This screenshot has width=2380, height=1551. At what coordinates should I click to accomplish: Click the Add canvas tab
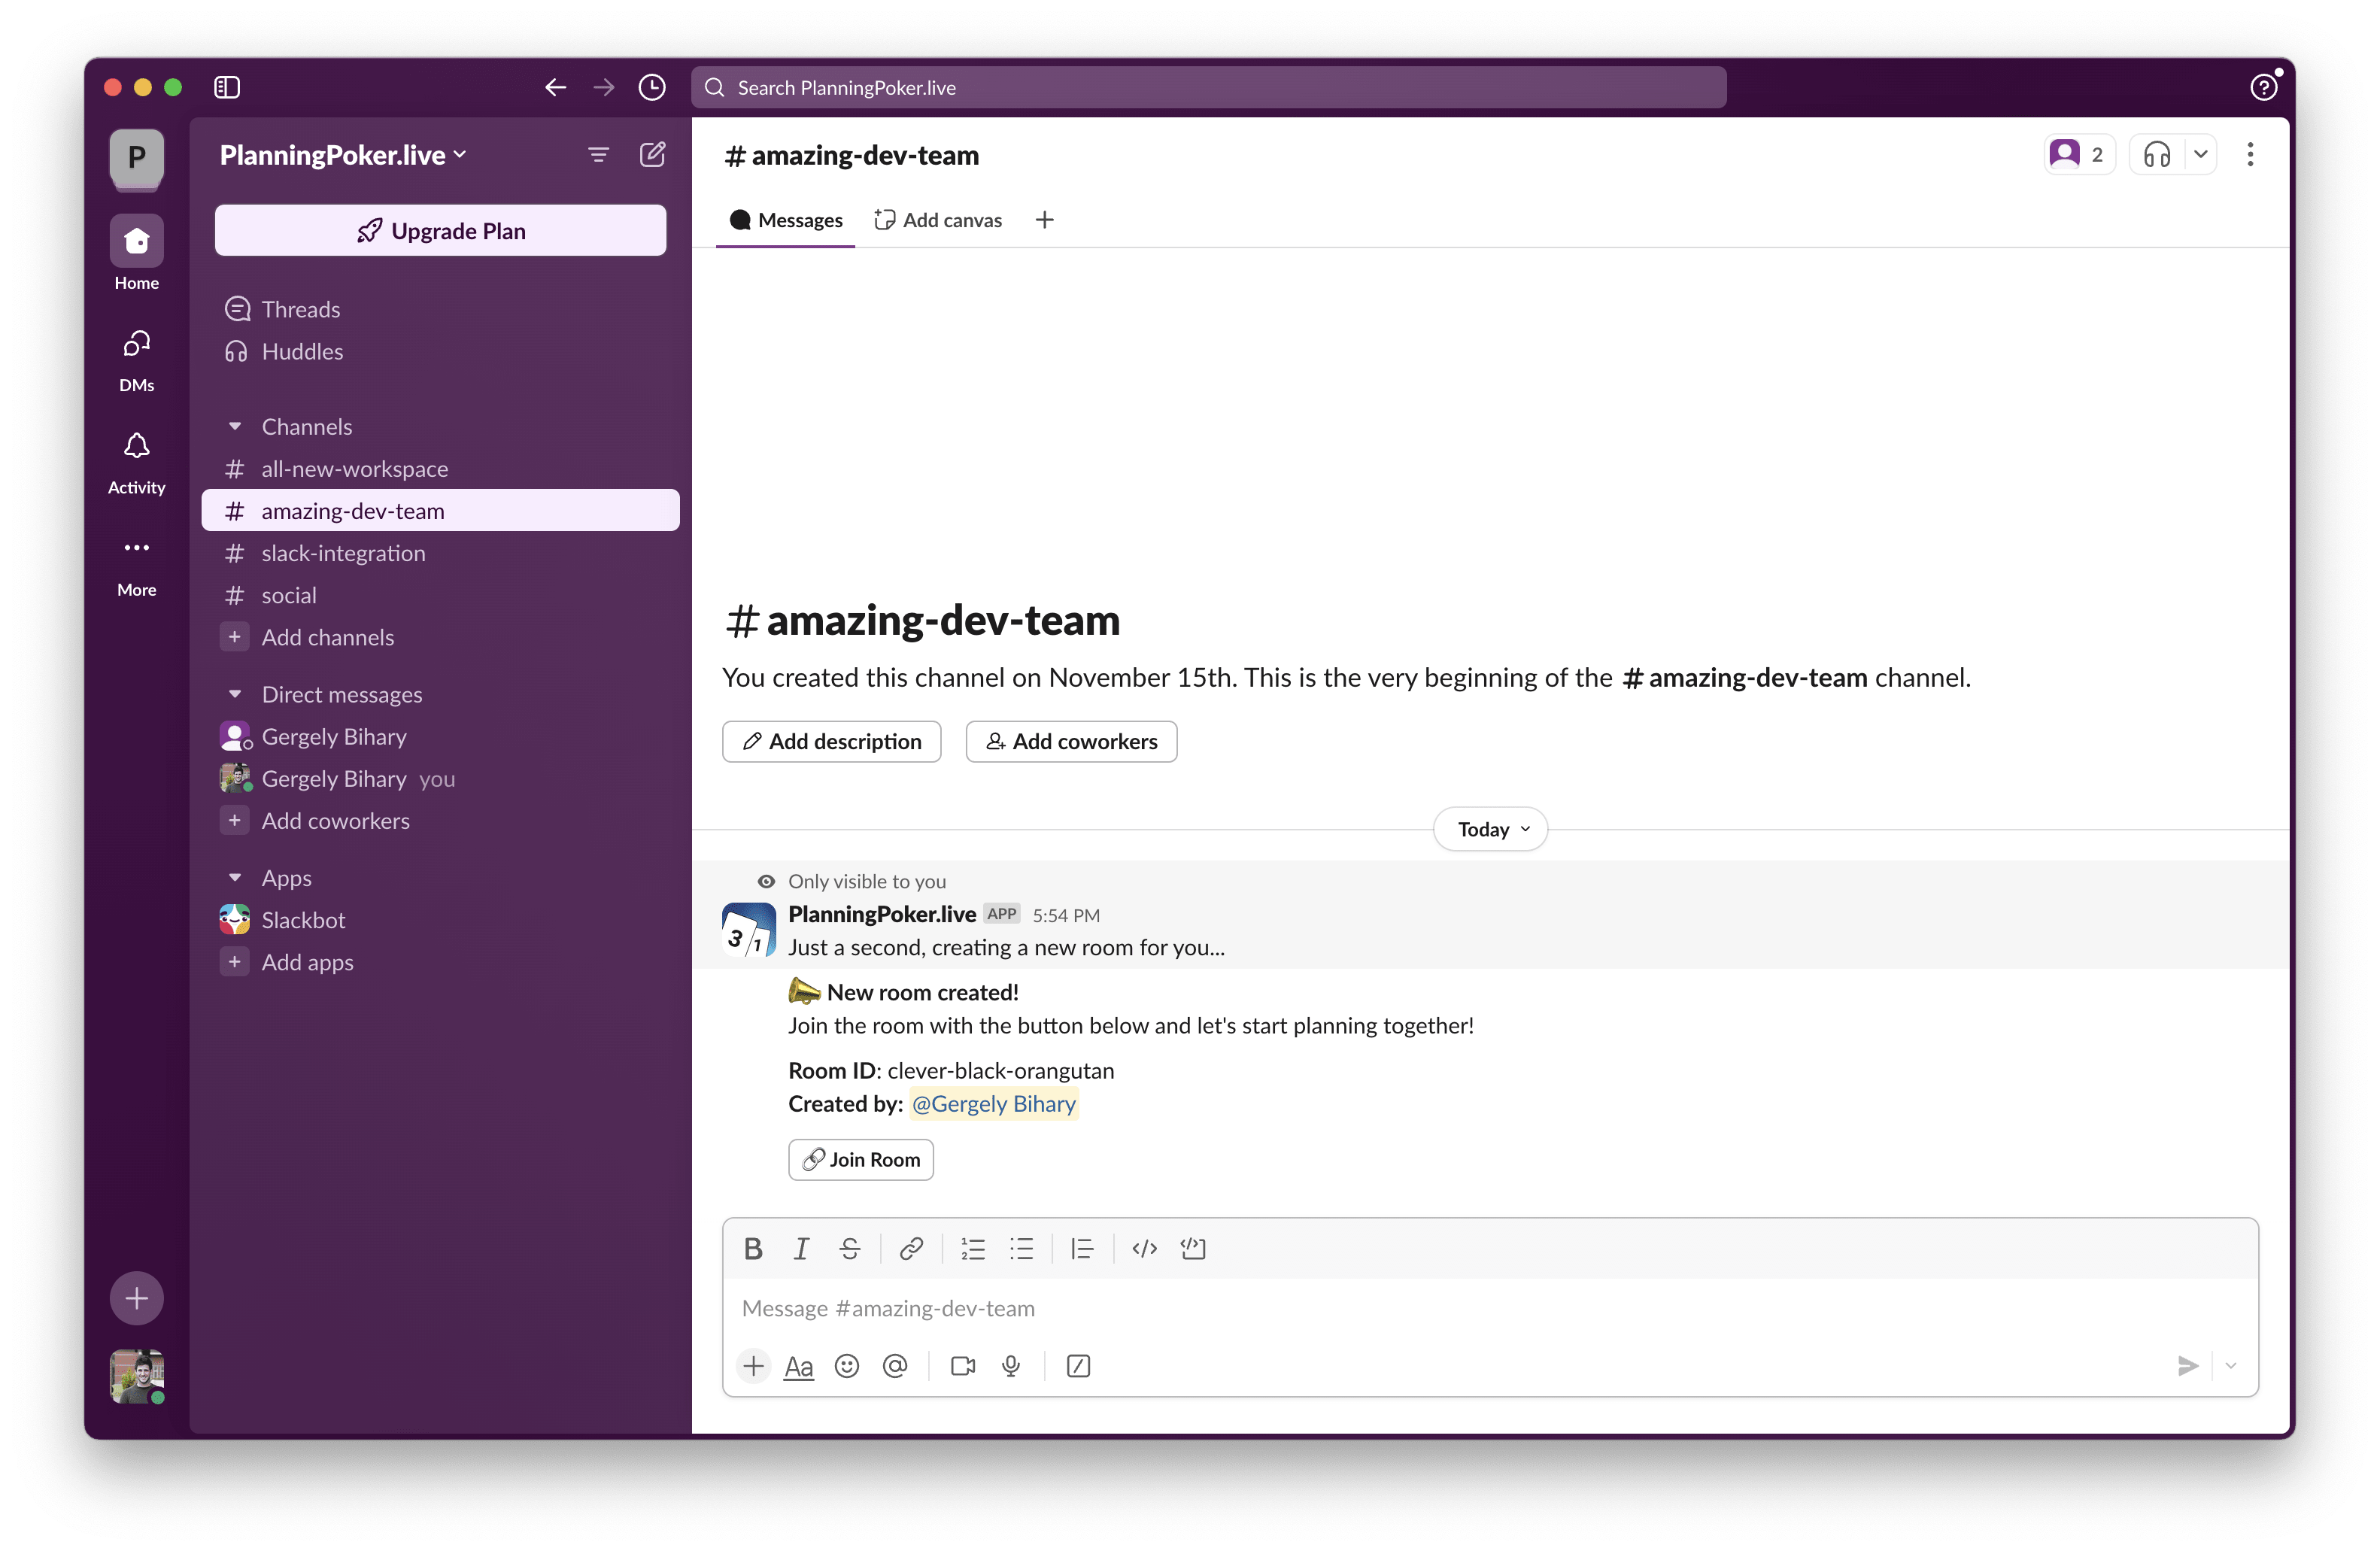pyautogui.click(x=938, y=220)
